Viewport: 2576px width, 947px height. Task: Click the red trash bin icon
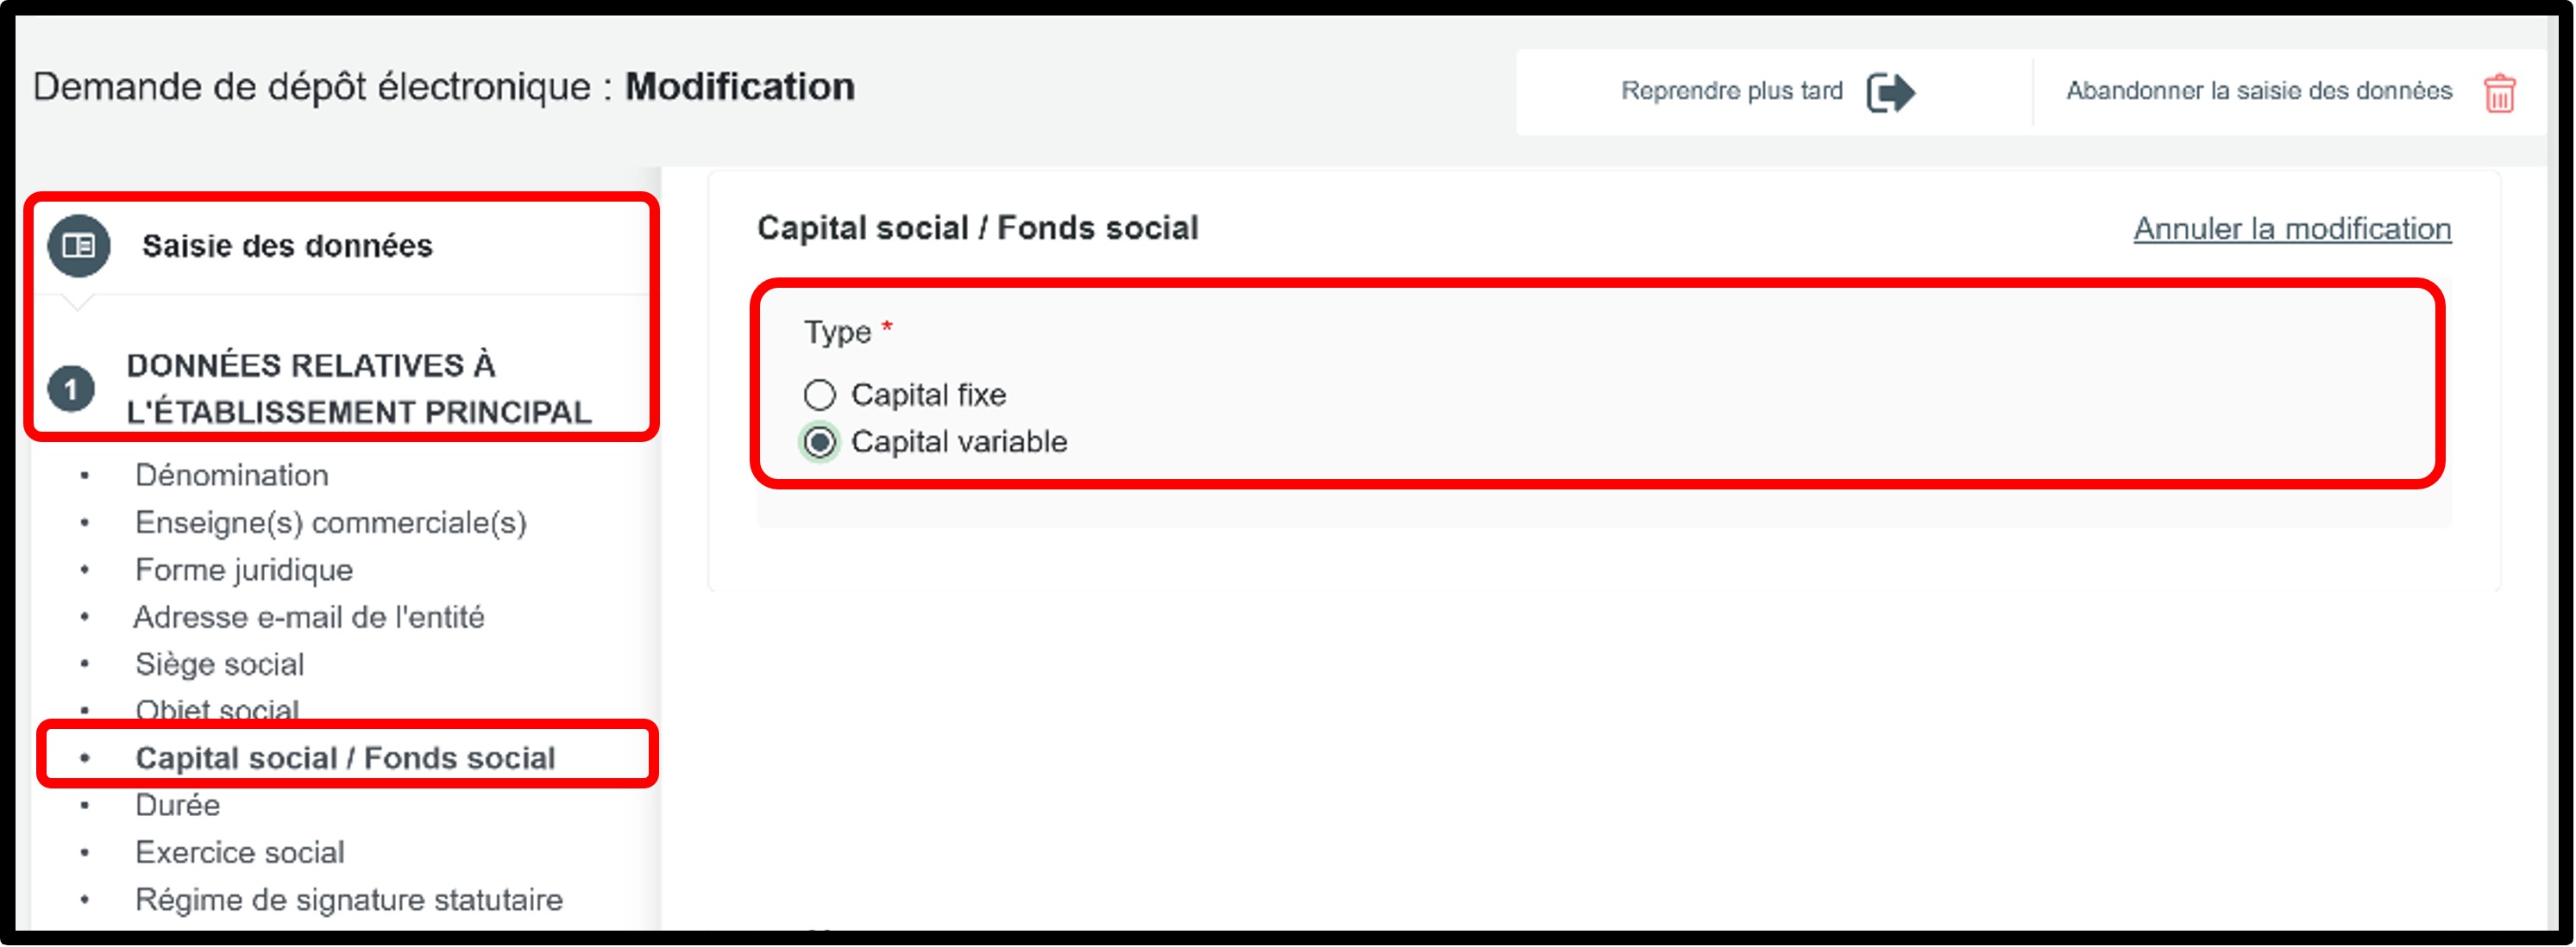click(2499, 93)
